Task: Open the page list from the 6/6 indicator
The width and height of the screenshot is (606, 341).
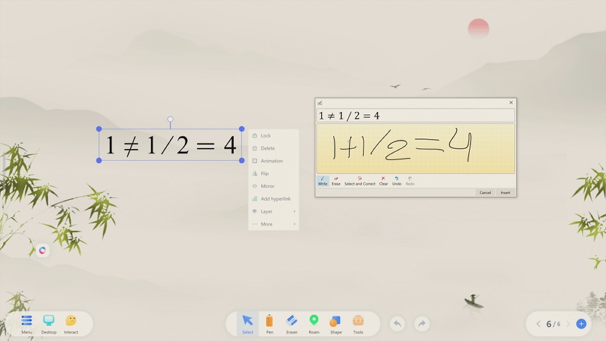Action: click(x=553, y=324)
